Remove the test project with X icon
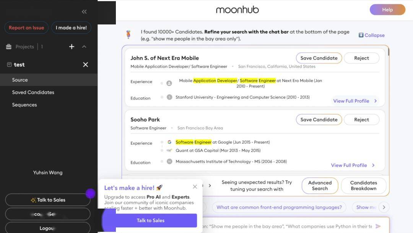 [x=86, y=65]
